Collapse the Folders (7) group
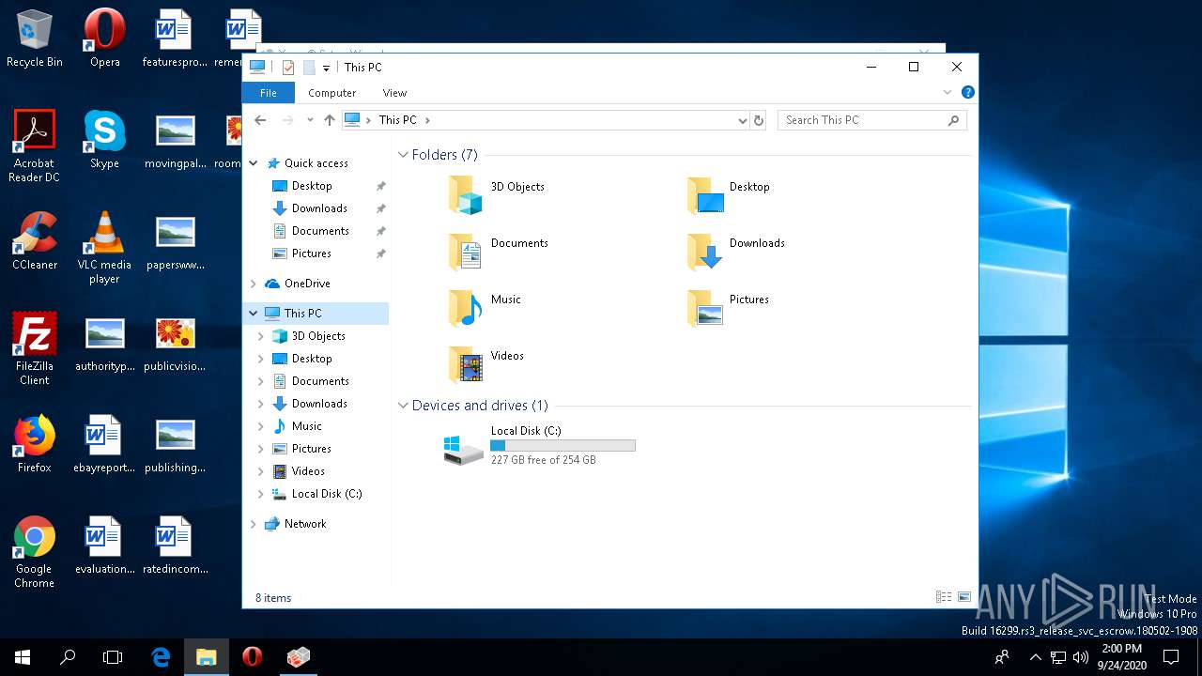The height and width of the screenshot is (676, 1202). pyautogui.click(x=404, y=155)
